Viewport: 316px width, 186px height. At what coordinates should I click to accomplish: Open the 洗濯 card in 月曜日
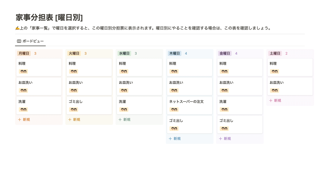[x=39, y=105]
